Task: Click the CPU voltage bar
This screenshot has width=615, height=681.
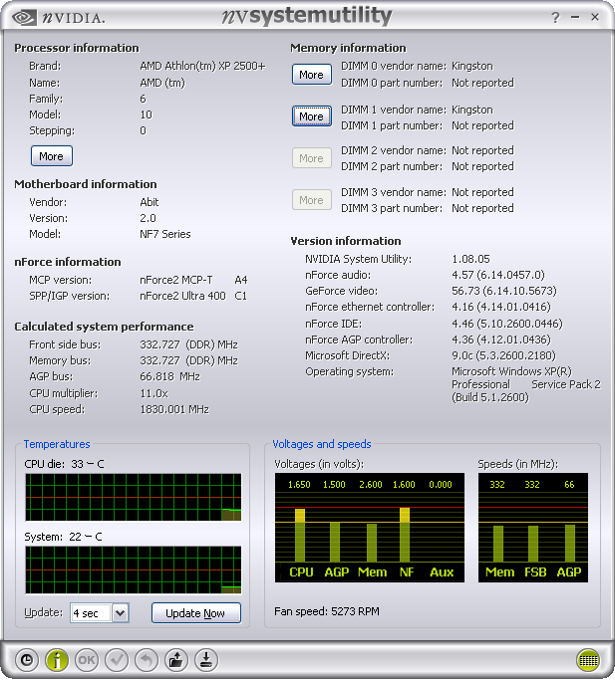Action: point(300,535)
